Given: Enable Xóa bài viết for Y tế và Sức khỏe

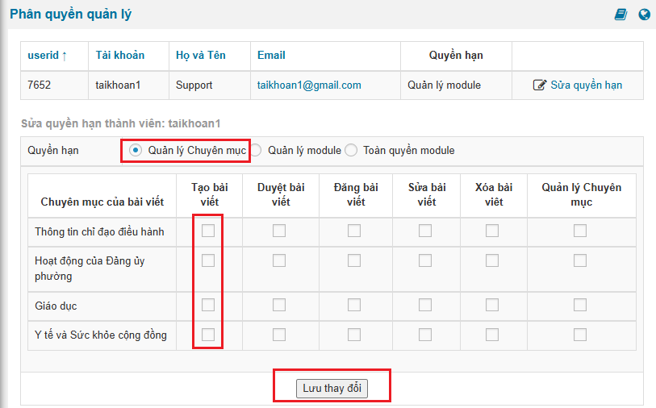Looking at the screenshot, I should [x=492, y=334].
